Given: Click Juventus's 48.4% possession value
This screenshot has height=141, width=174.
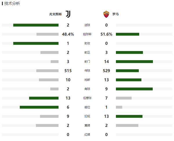Looking at the screenshot, I should pyautogui.click(x=68, y=34).
